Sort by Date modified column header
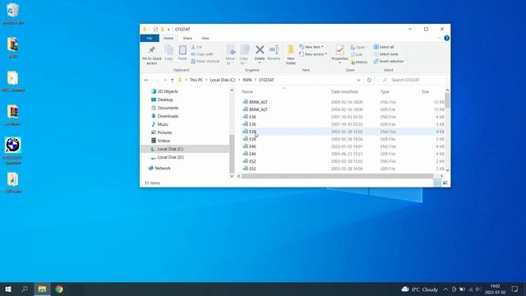Image resolution: width=526 pixels, height=296 pixels. point(344,91)
